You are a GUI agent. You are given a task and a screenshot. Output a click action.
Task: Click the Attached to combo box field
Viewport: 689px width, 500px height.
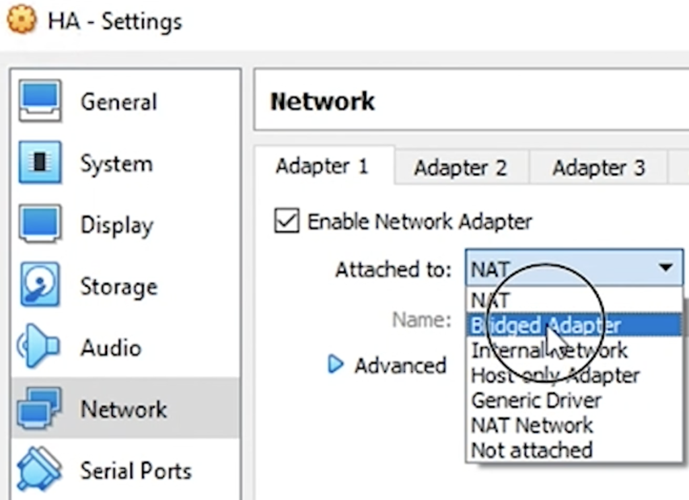click(575, 268)
